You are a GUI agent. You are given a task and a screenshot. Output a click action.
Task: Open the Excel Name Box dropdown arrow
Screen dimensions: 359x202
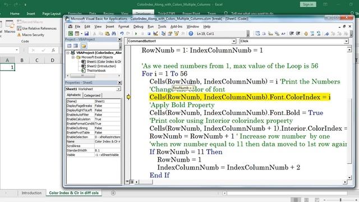coord(17,50)
